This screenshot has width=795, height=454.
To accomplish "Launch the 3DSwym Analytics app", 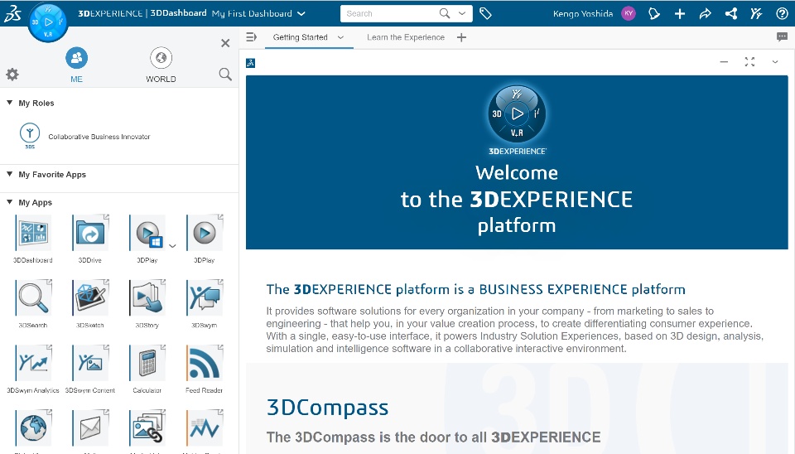I will pyautogui.click(x=33, y=363).
